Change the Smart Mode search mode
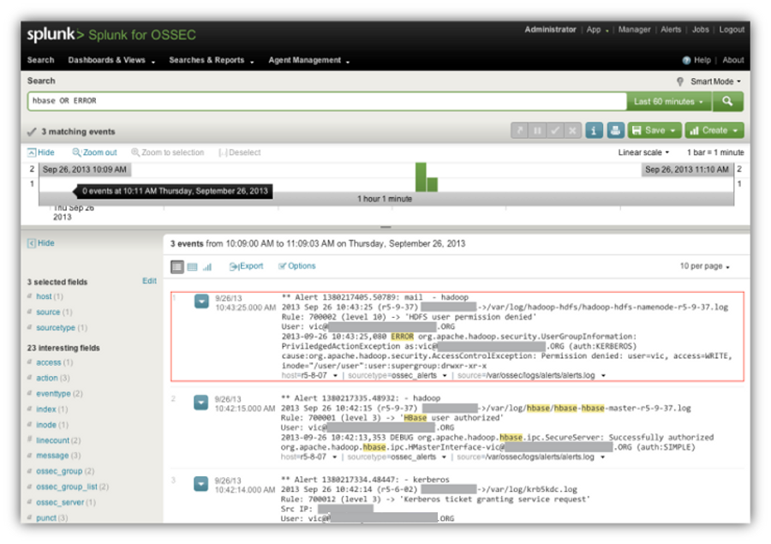771x544 pixels. [715, 81]
